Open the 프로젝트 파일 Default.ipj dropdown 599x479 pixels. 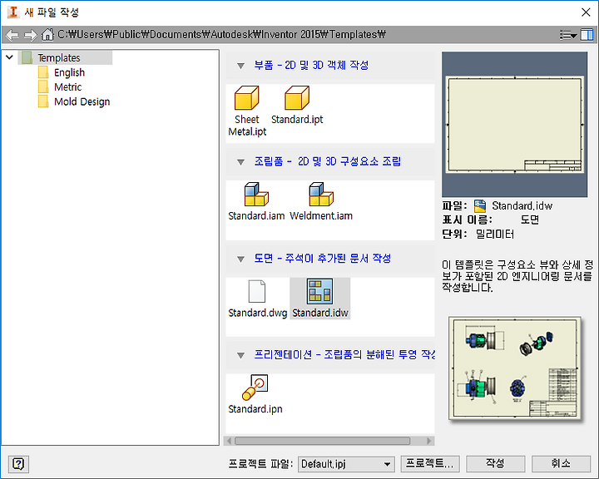click(x=346, y=464)
